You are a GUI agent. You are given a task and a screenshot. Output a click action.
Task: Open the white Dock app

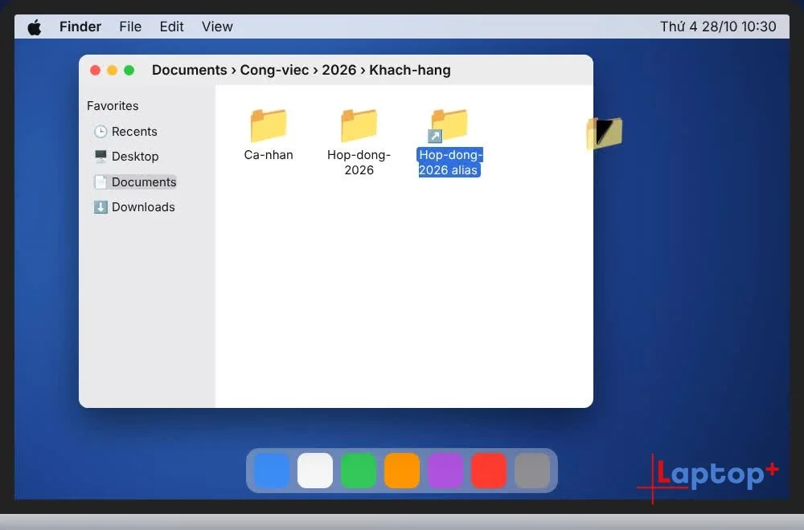[315, 471]
